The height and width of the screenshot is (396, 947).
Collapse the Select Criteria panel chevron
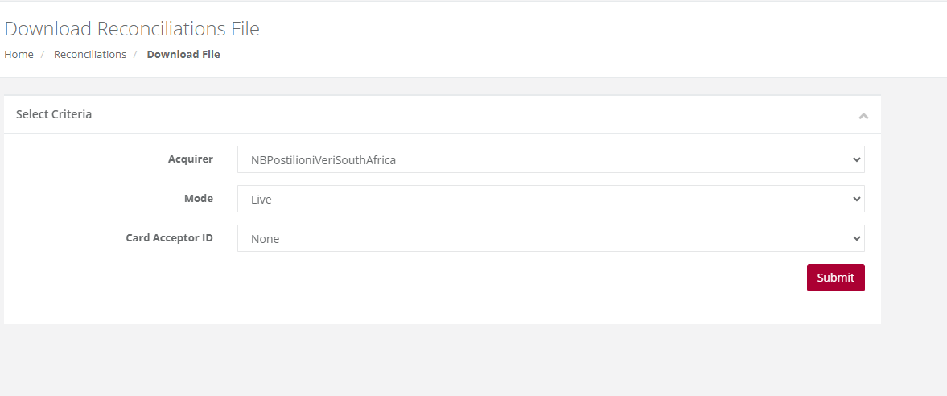coord(863,115)
